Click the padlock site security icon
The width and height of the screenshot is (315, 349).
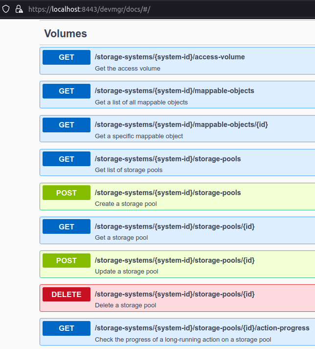point(19,9)
